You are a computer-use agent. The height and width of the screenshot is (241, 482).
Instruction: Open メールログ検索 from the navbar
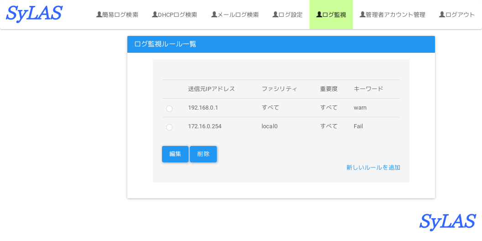[235, 15]
